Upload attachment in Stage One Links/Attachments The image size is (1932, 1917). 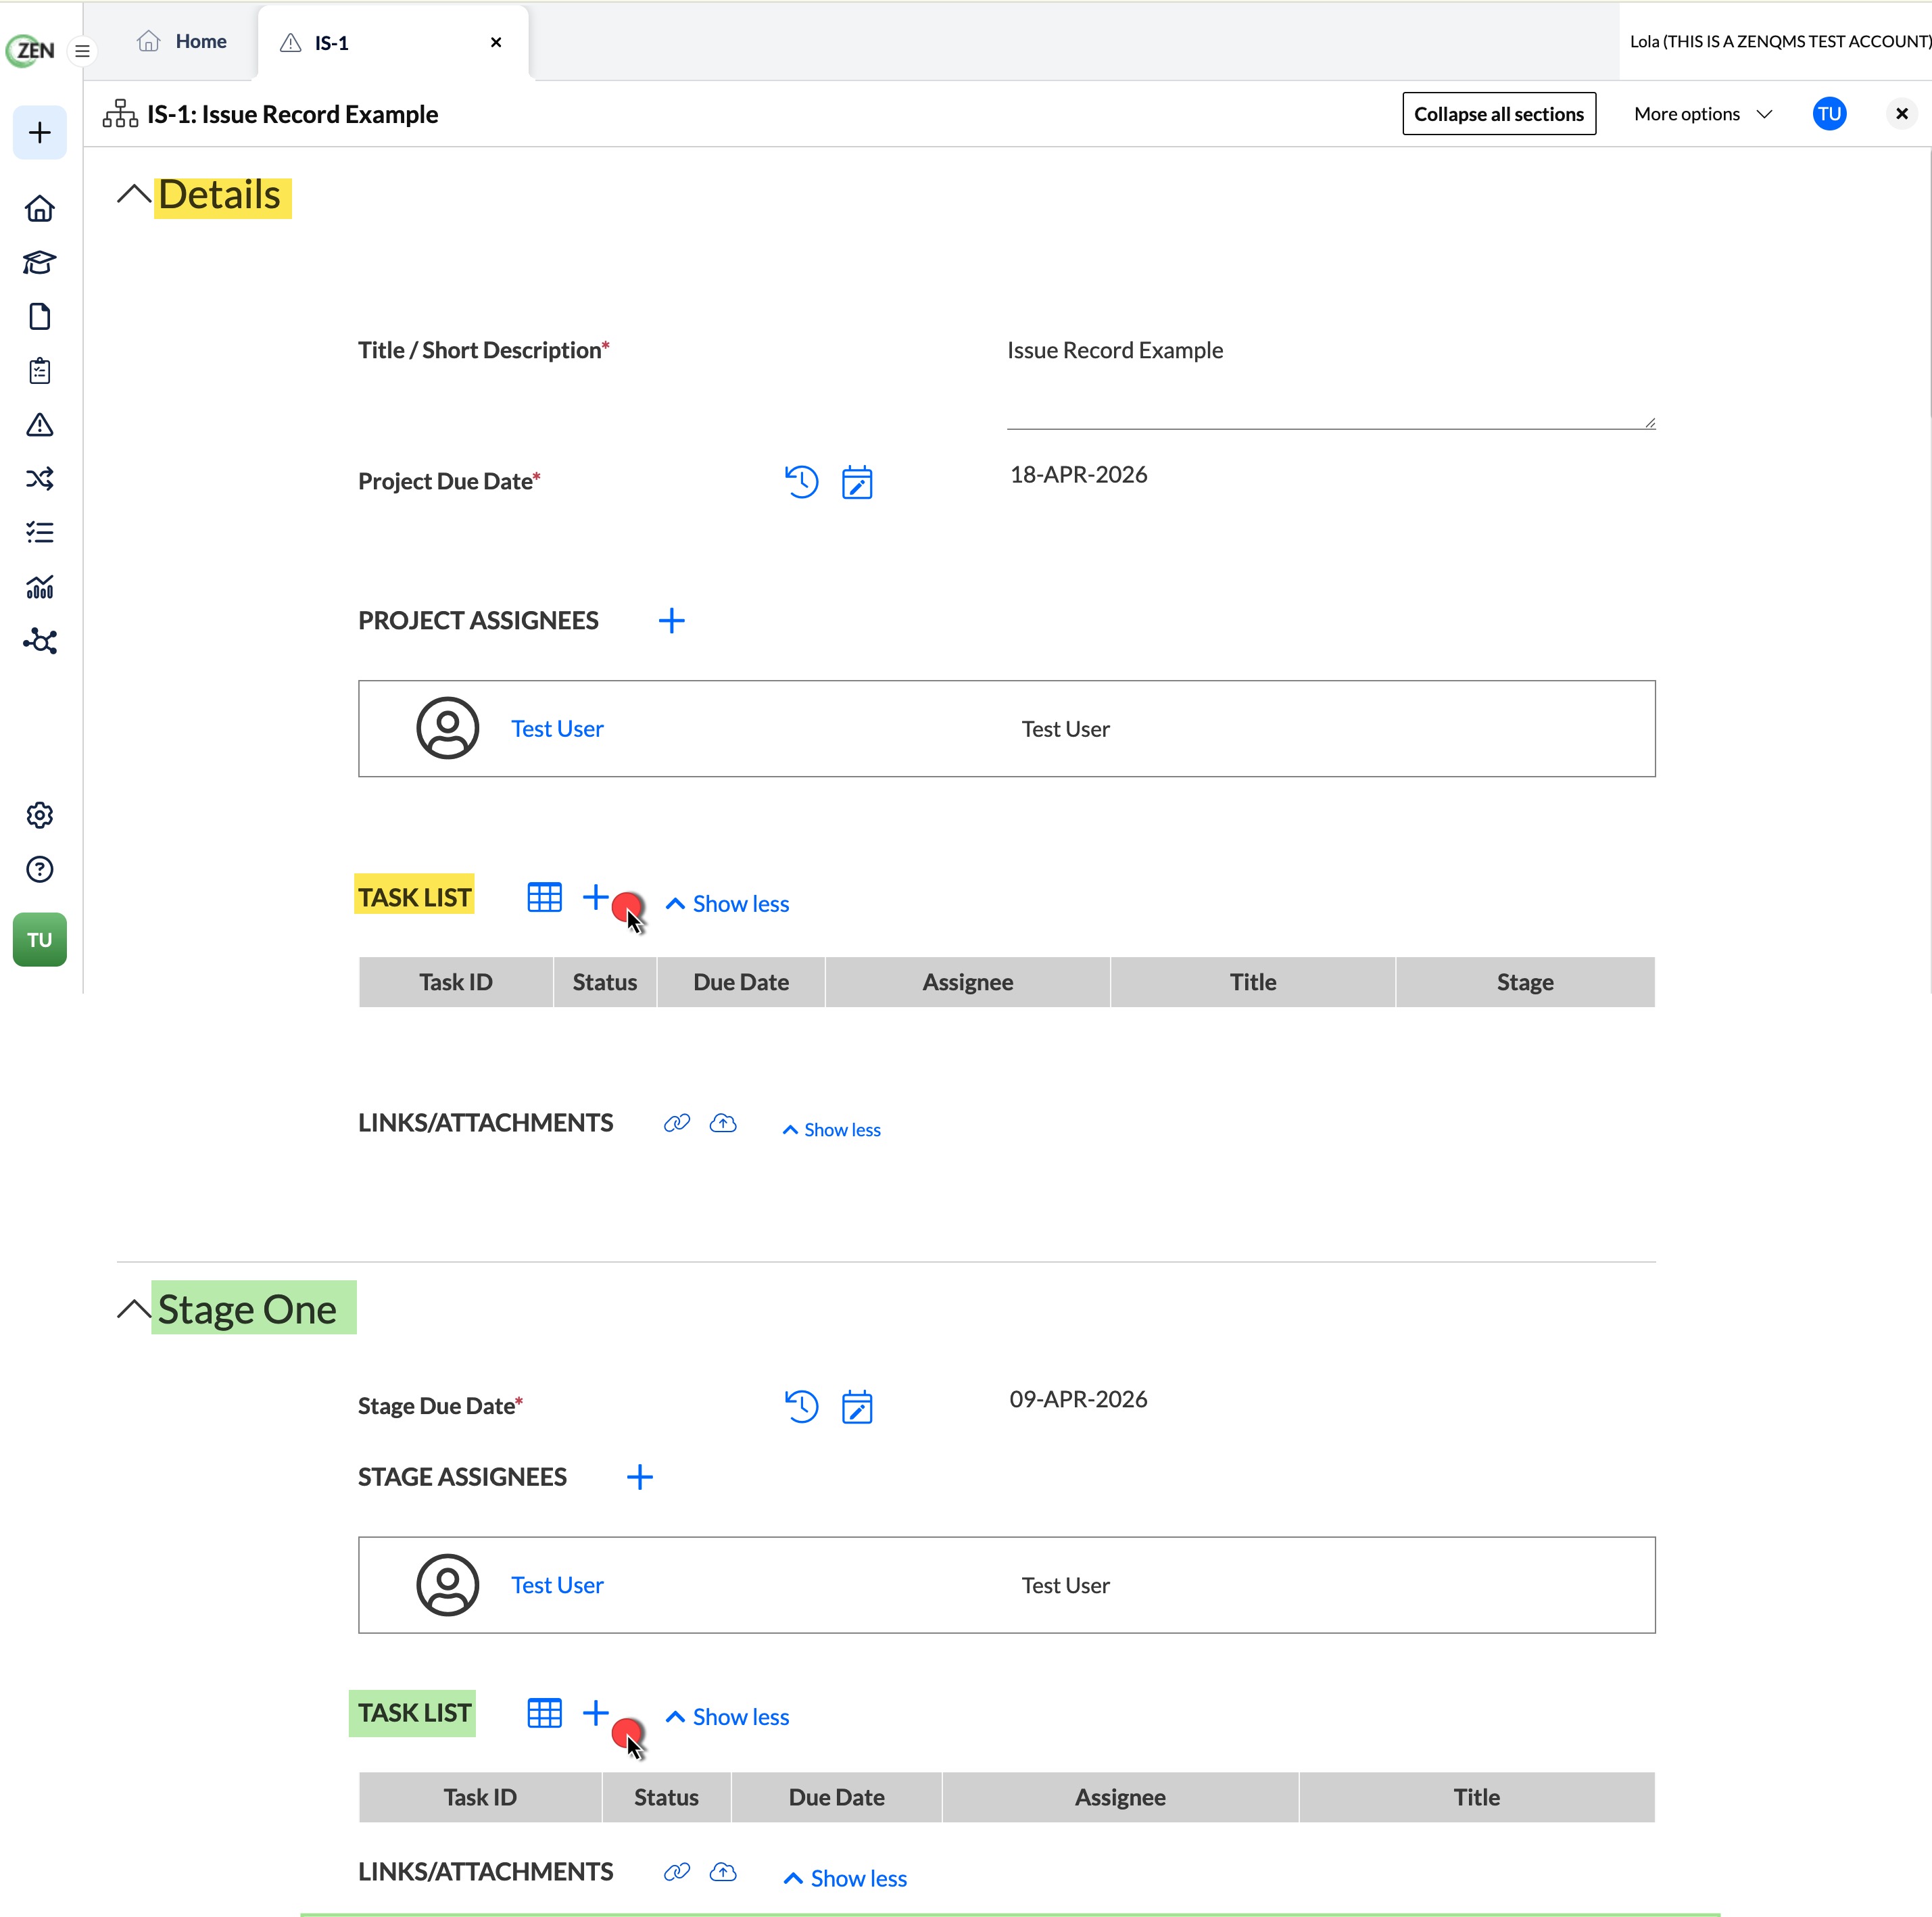[723, 1871]
